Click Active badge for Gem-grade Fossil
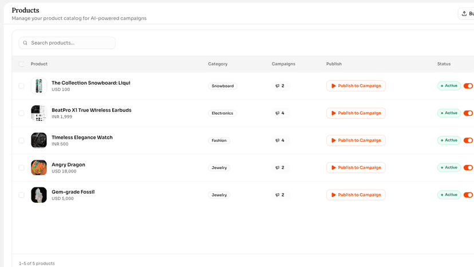 point(449,195)
